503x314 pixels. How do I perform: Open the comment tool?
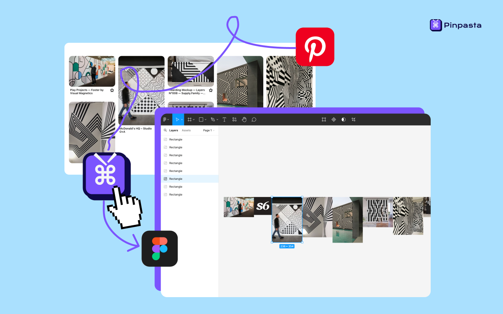point(254,119)
